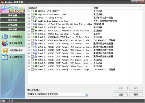
Task: Tick the Realtek High Definition Audio checkbox
Action: click(32, 21)
